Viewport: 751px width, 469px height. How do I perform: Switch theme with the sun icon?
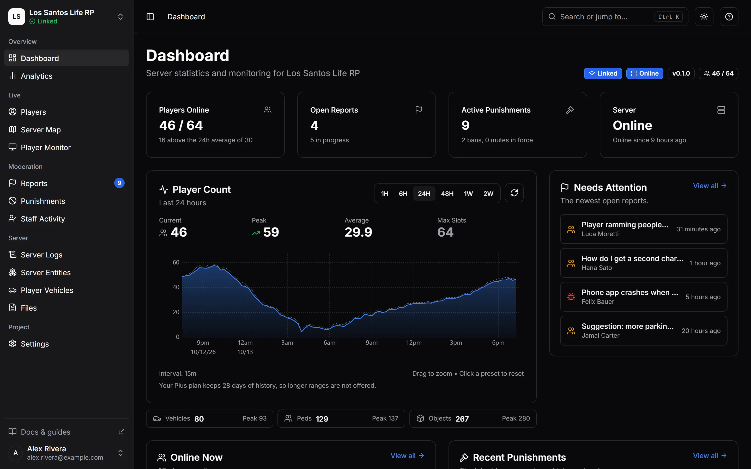click(704, 17)
